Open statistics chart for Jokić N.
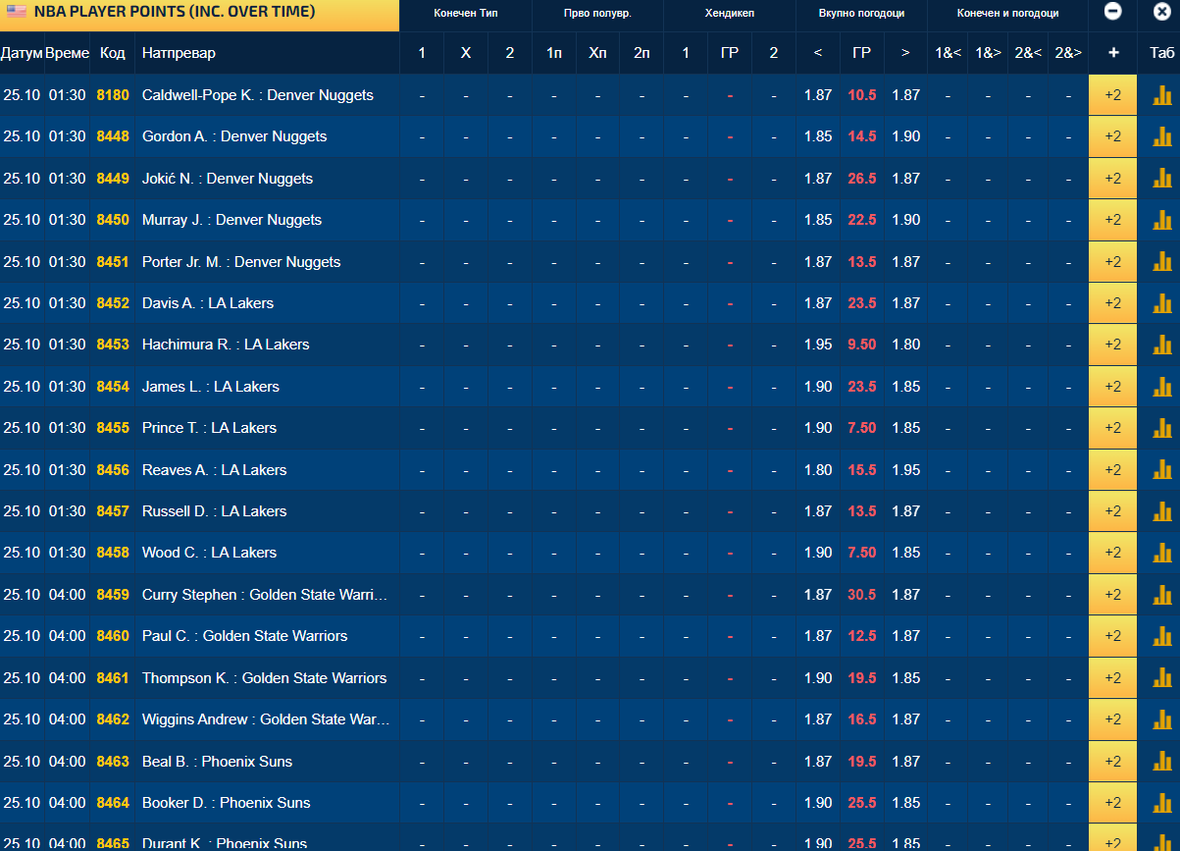The image size is (1180, 851). 1161,179
